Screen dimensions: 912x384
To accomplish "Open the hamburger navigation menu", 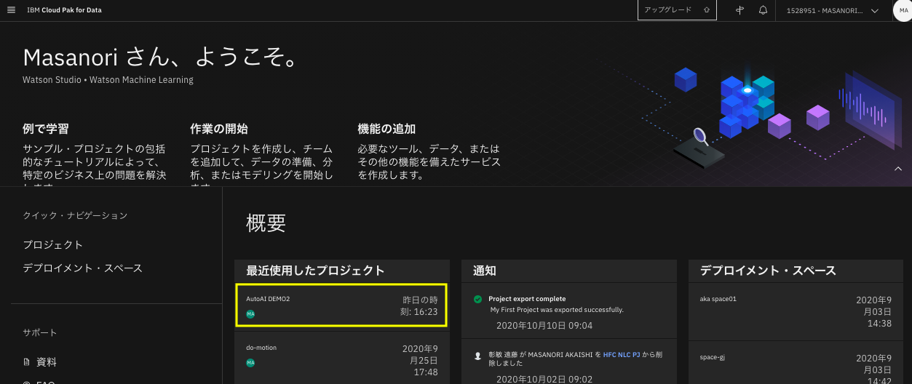I will (x=11, y=10).
